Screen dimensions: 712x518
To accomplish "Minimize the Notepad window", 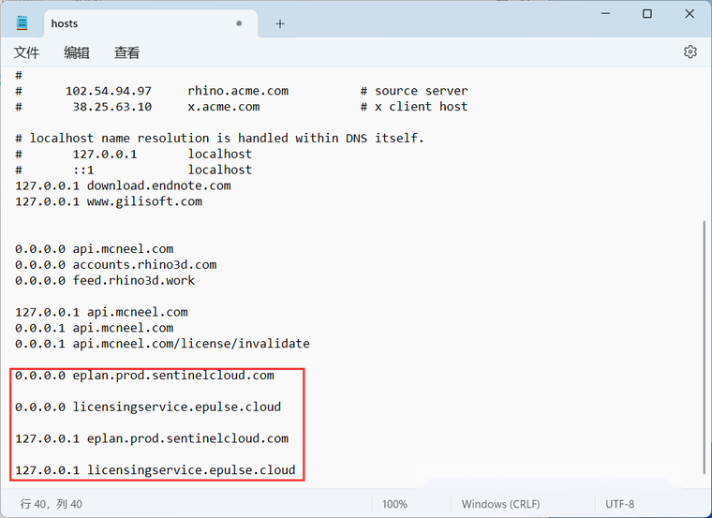I will (605, 14).
